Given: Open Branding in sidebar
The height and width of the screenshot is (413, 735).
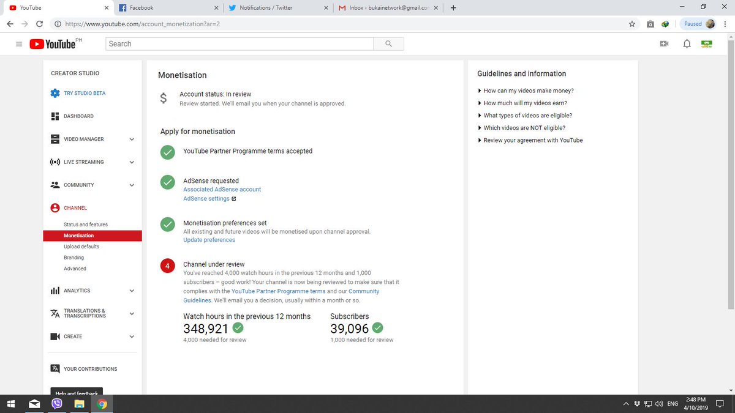Looking at the screenshot, I should (74, 258).
